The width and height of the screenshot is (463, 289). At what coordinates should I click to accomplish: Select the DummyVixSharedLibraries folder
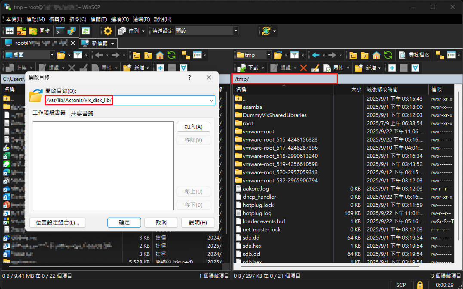tap(275, 115)
